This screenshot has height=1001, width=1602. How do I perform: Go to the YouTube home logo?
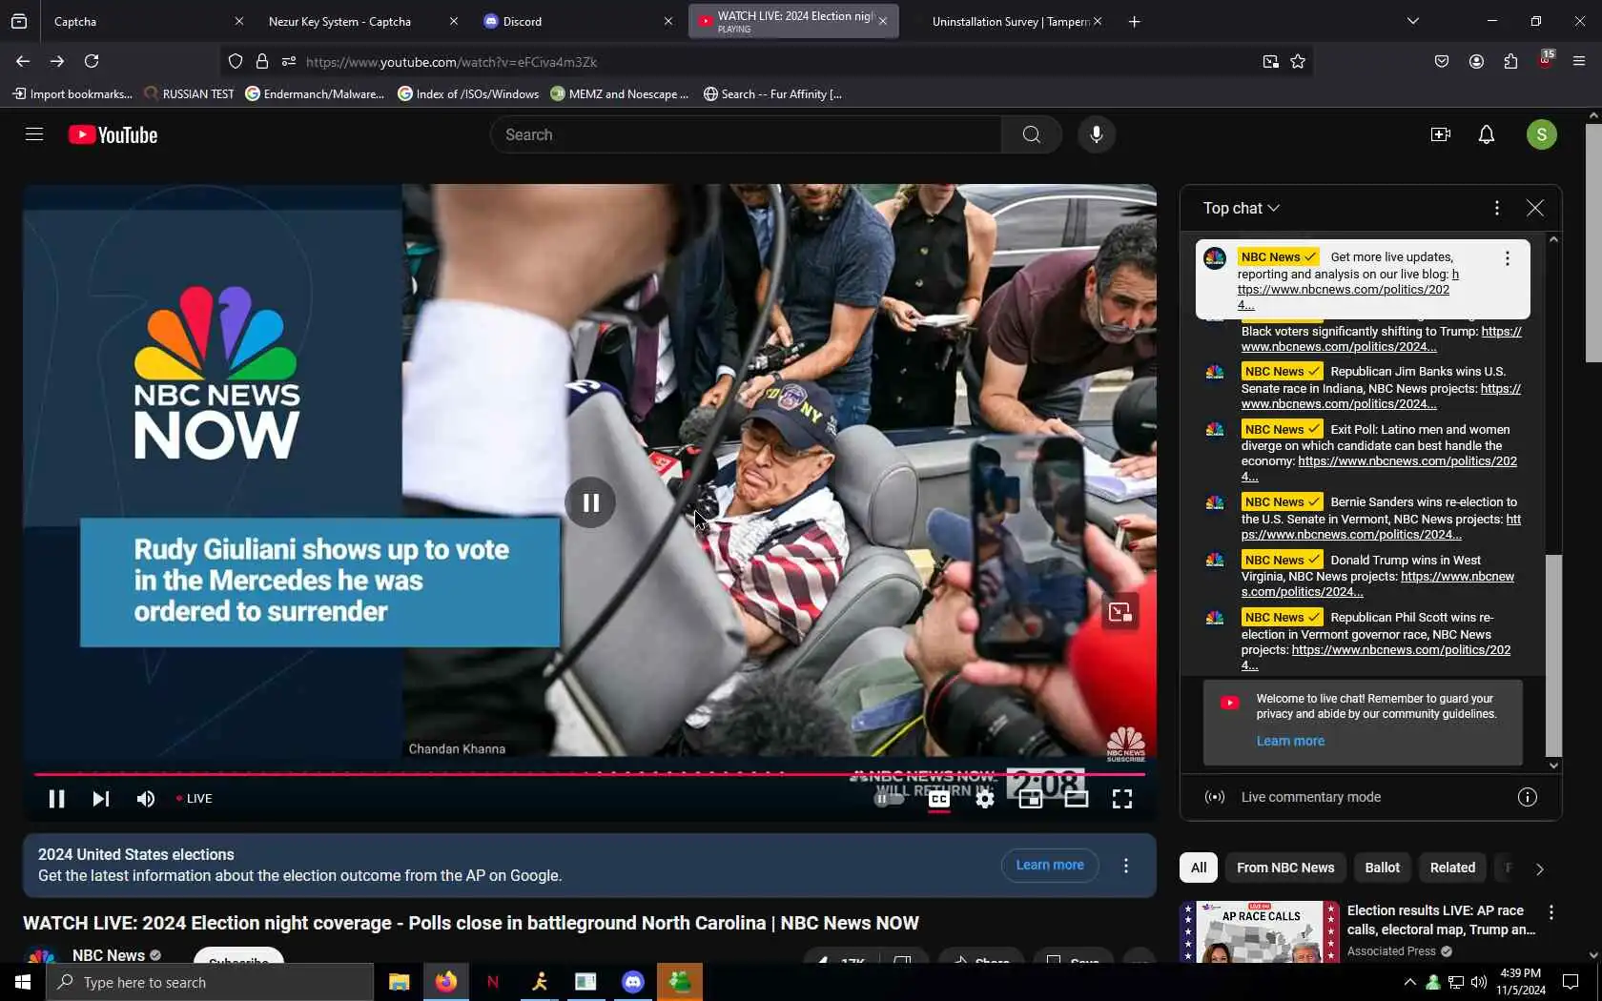[113, 135]
